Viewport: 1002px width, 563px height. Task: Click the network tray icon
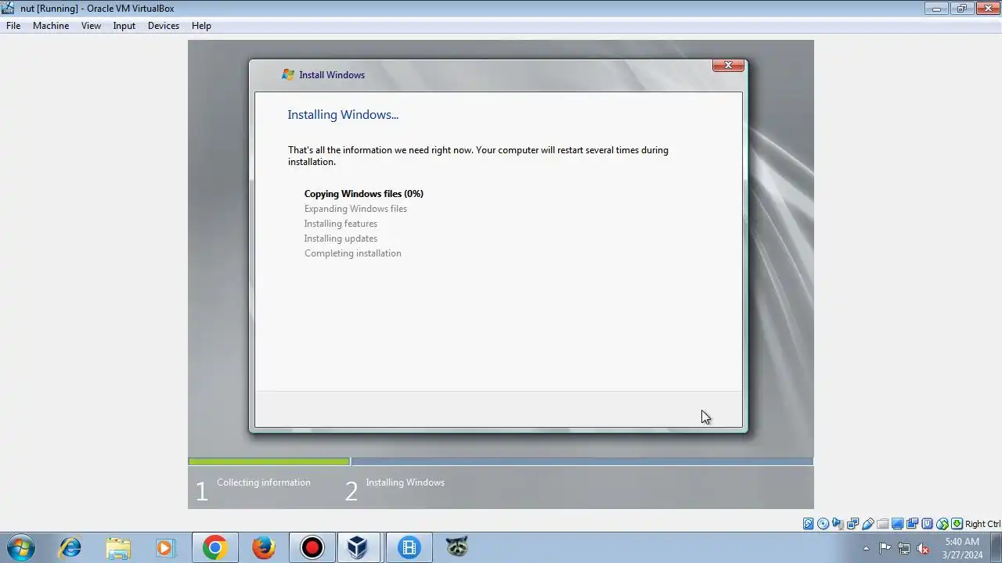click(x=904, y=548)
